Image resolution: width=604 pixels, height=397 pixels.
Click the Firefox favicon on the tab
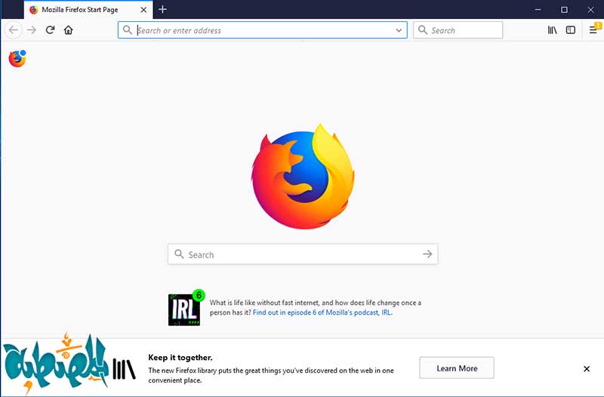coord(34,10)
